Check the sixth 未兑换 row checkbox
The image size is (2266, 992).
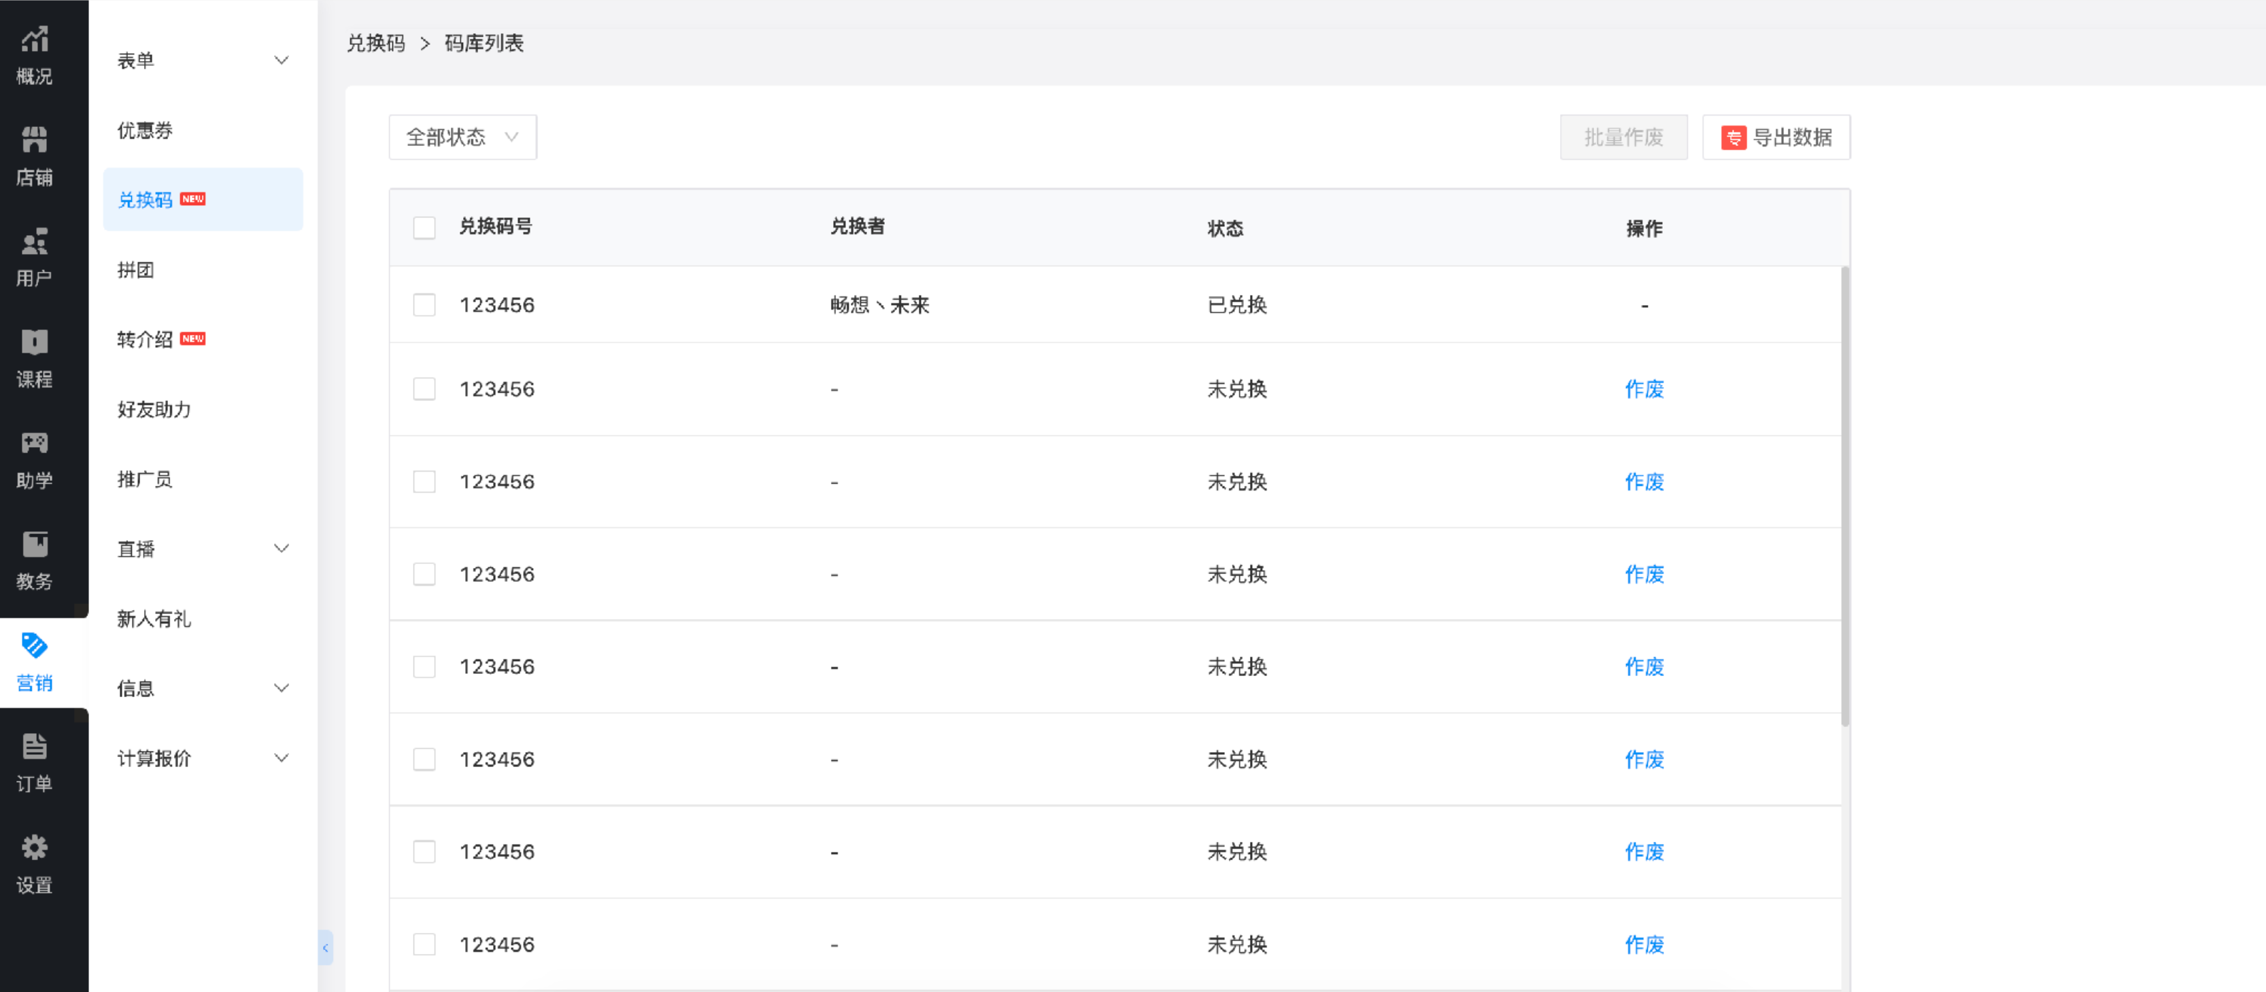coord(424,851)
